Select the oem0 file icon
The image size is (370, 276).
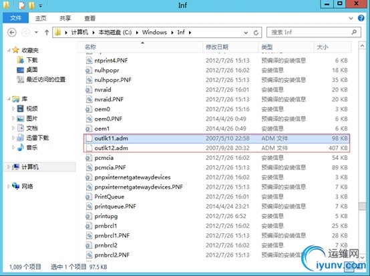(x=88, y=109)
